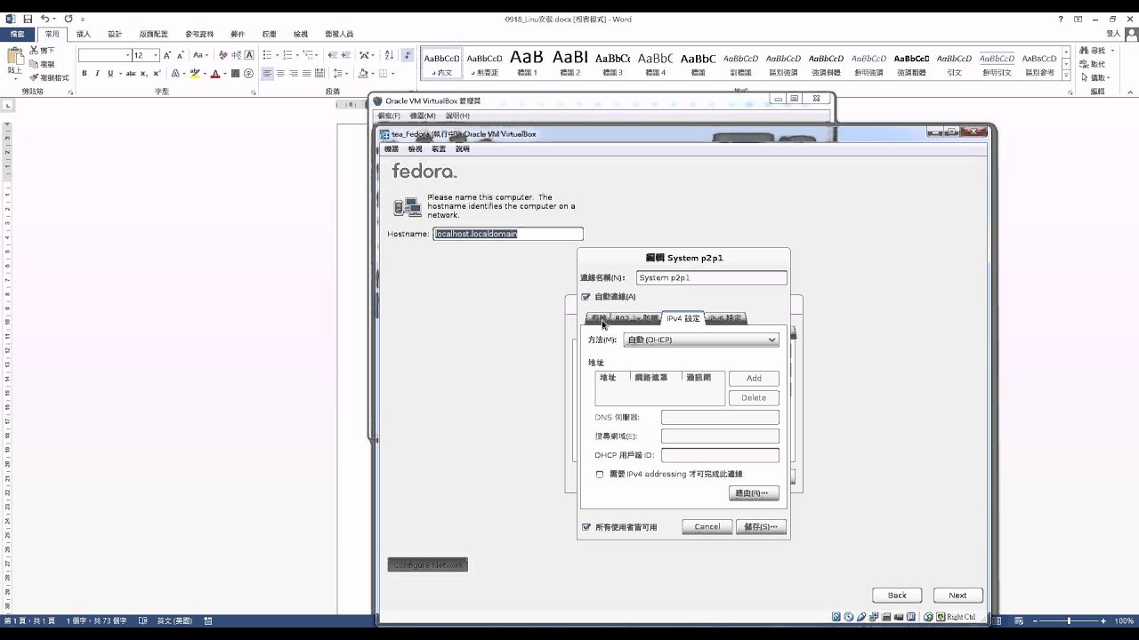Image resolution: width=1139 pixels, height=640 pixels.
Task: Open the font color dropdown arrow
Action: pos(225,74)
